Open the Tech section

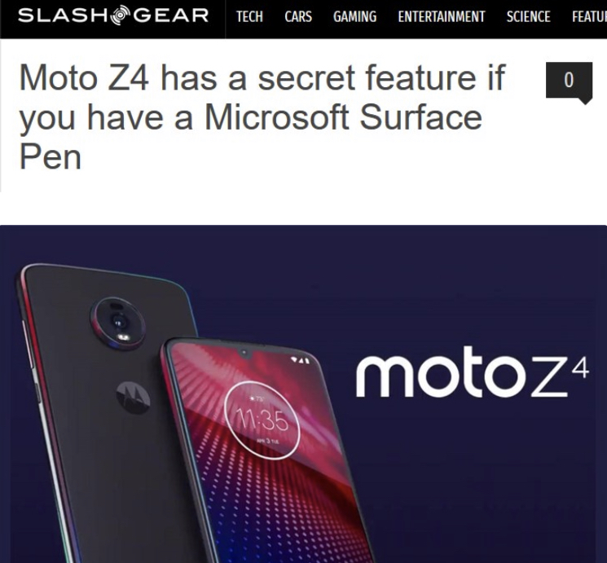249,16
